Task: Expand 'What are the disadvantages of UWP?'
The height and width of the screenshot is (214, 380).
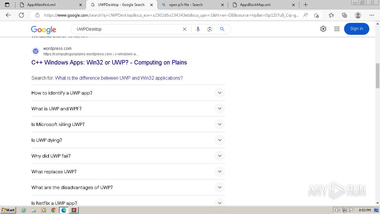Action: (x=128, y=187)
